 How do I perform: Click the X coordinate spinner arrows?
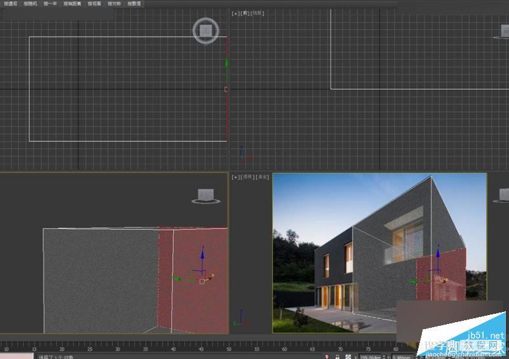coord(384,357)
